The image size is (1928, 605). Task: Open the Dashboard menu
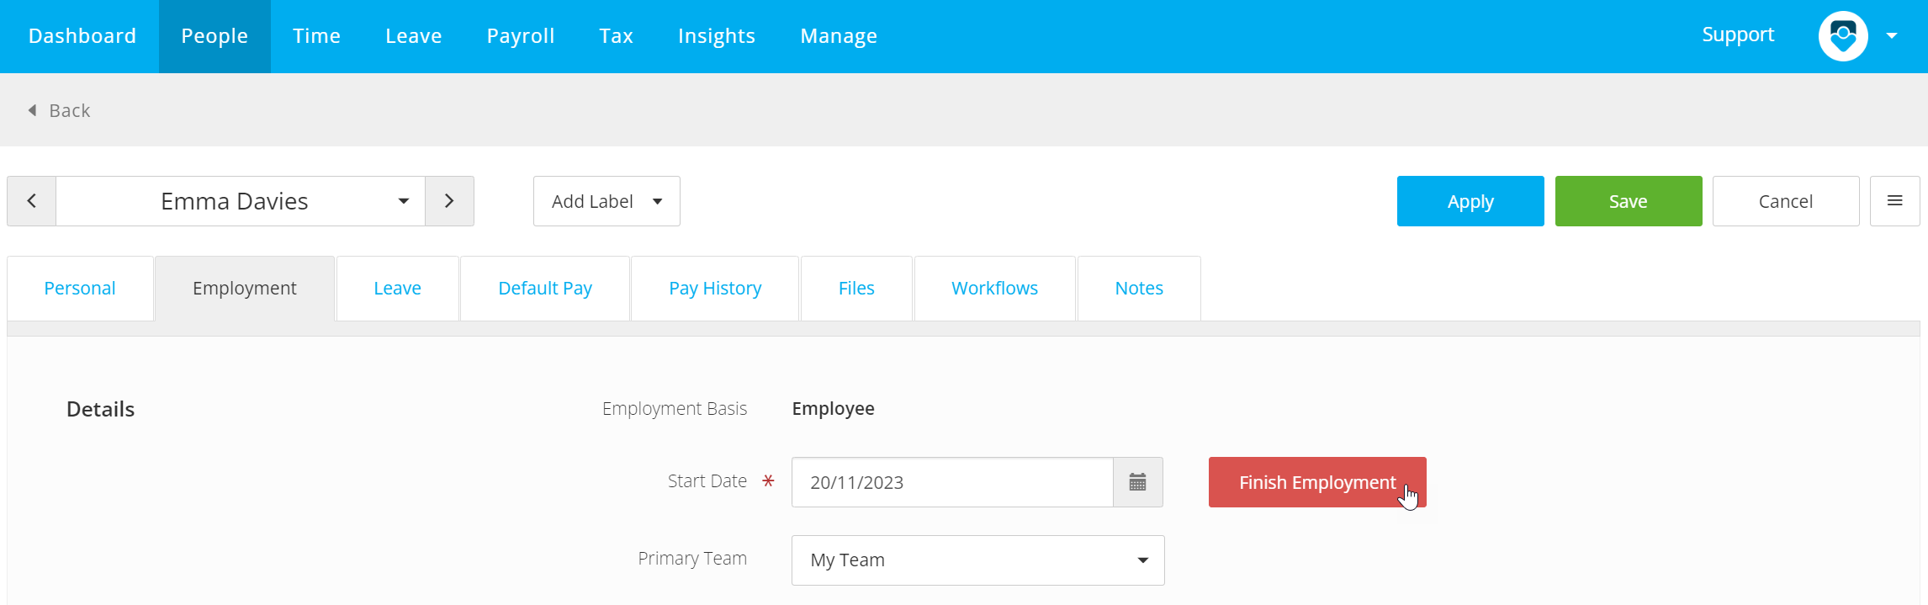coord(82,36)
